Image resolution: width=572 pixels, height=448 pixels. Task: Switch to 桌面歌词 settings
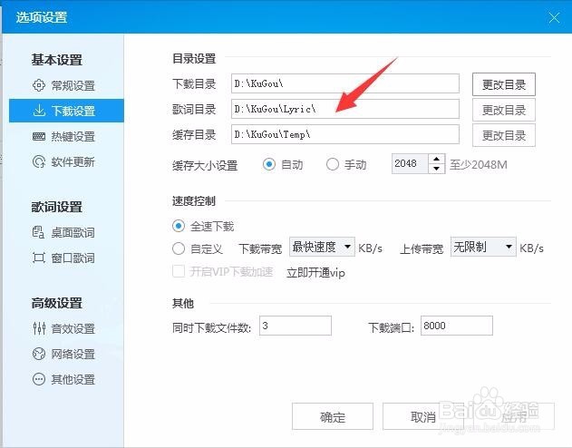click(66, 232)
